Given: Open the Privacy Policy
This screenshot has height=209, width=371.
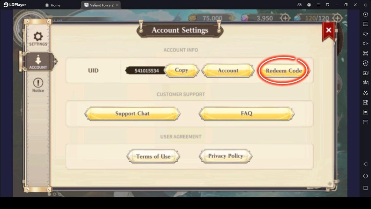Looking at the screenshot, I should (x=225, y=156).
